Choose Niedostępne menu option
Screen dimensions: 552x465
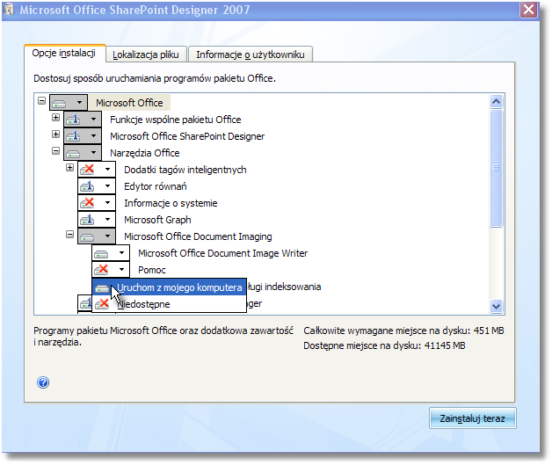point(169,304)
